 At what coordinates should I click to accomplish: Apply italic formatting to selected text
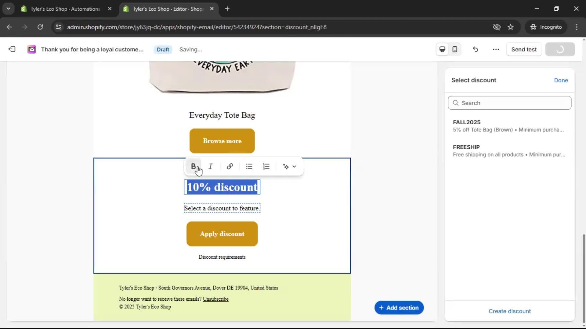[211, 166]
